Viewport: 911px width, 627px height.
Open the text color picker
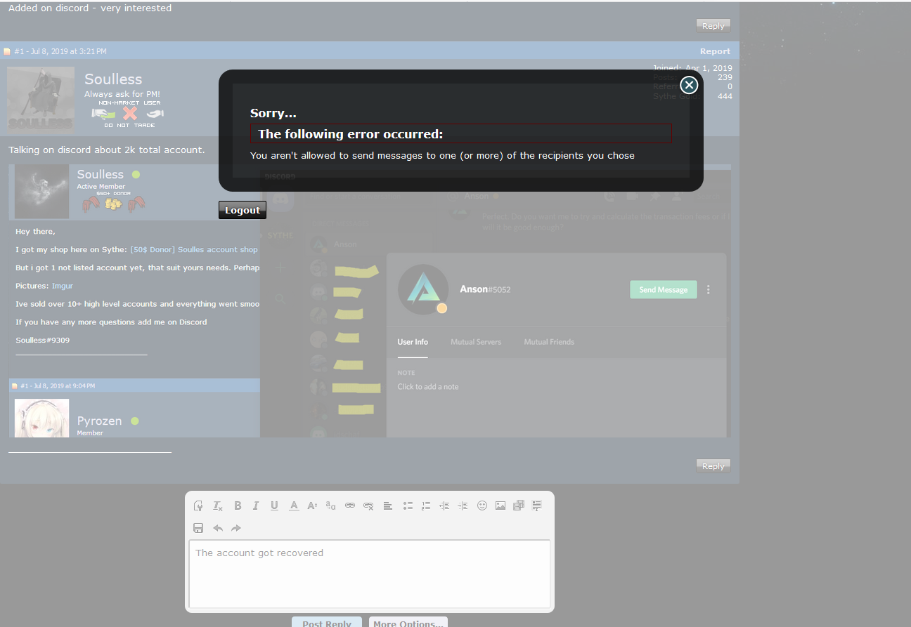tap(294, 506)
